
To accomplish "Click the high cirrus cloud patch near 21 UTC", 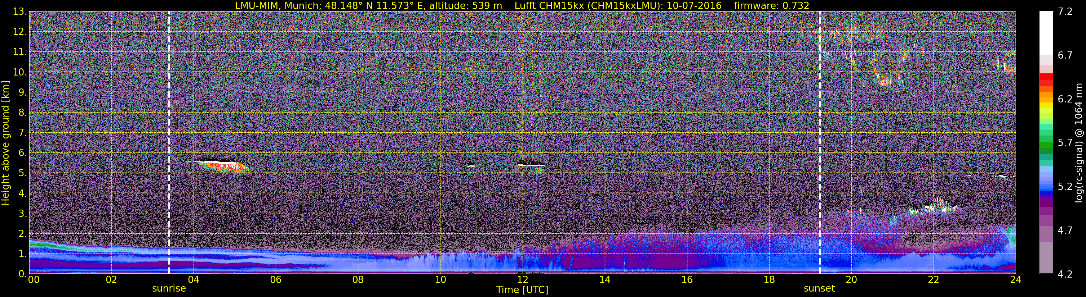I will tap(885, 81).
